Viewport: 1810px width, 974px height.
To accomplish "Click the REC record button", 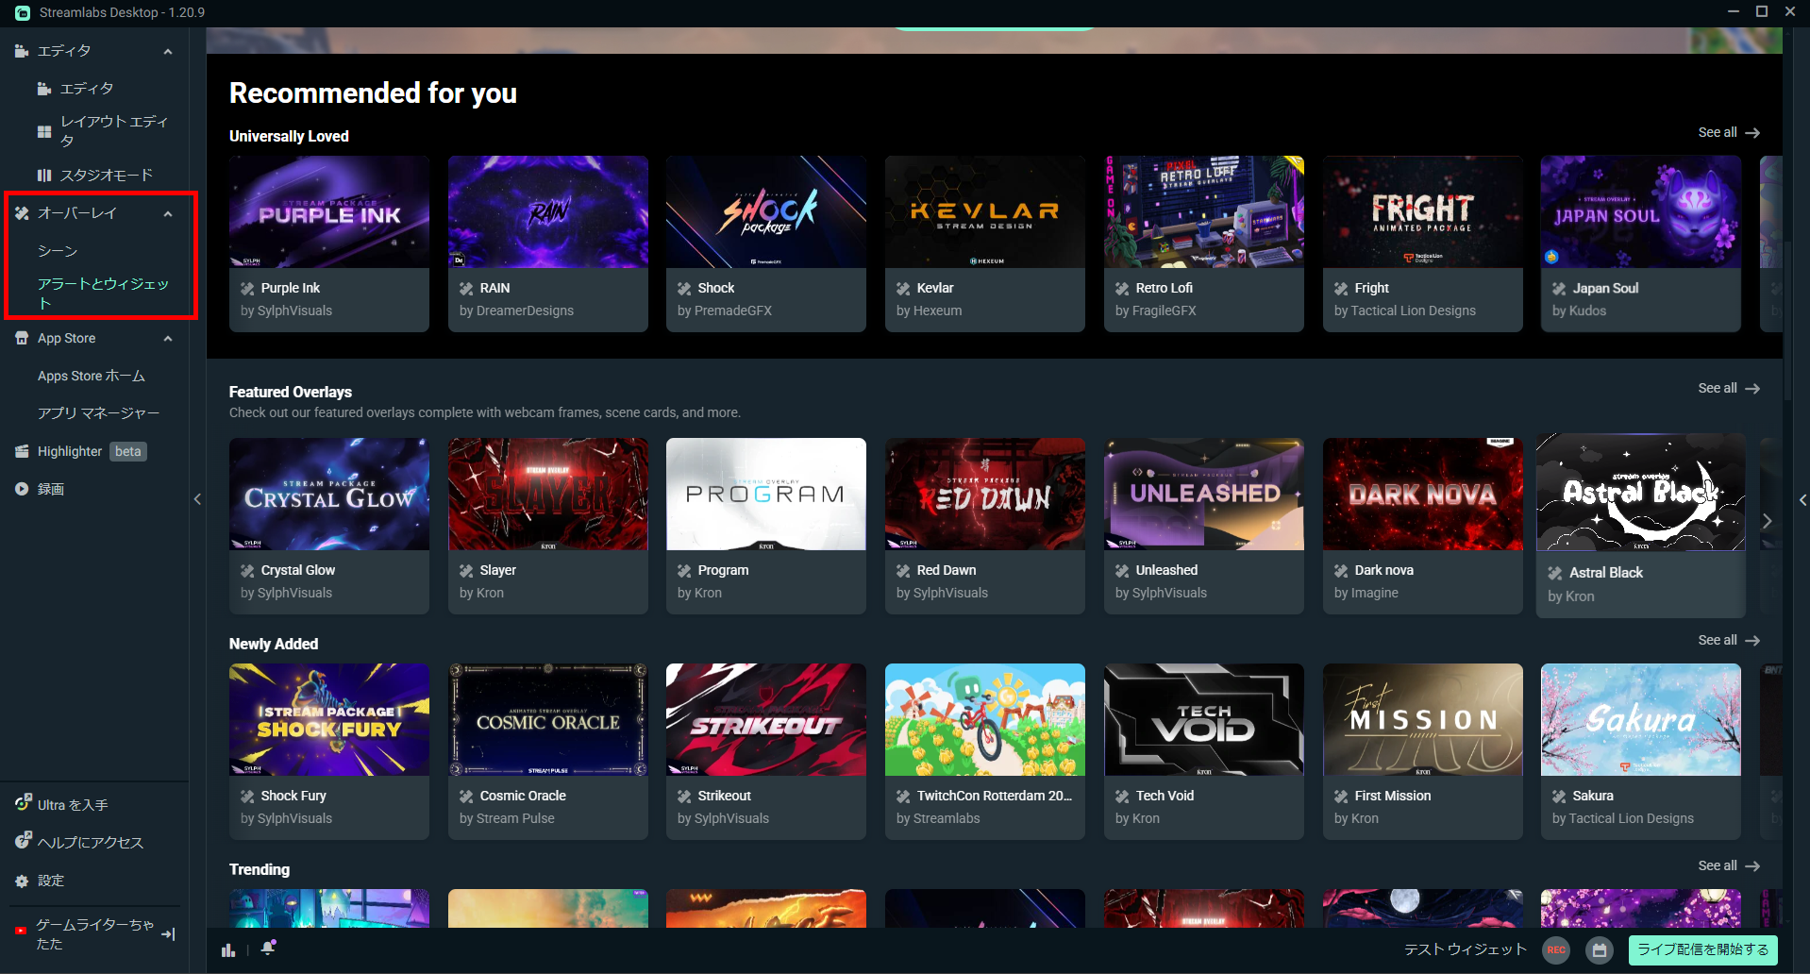I will (1556, 950).
